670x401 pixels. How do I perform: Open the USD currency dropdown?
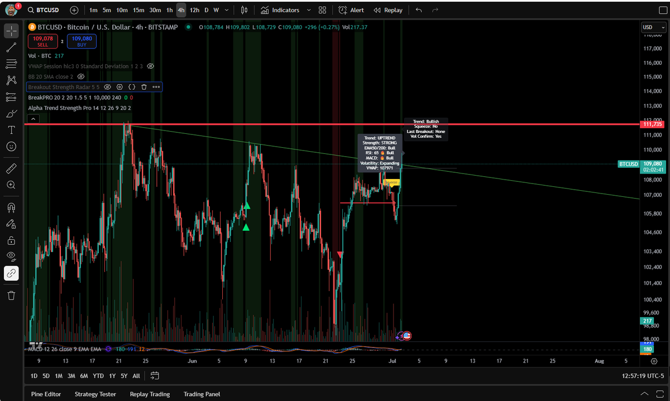(653, 26)
